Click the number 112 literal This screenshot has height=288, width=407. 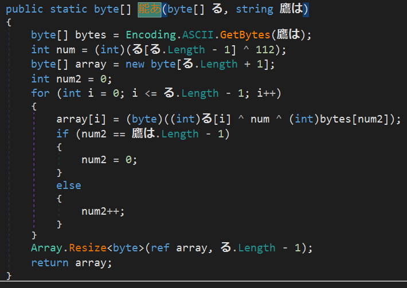(x=267, y=50)
